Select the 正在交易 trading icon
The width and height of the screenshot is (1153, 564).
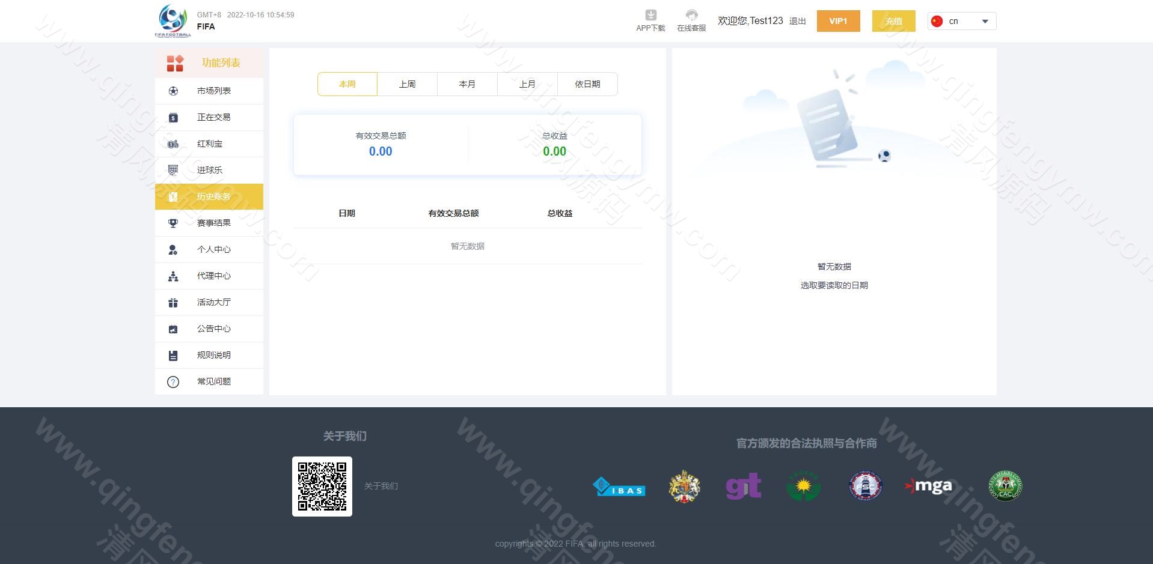pos(173,117)
